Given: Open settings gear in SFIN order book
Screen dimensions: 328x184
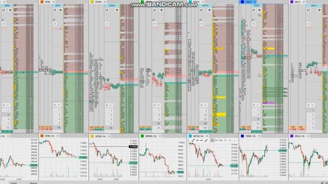Looking at the screenshot, I should pos(60,10).
